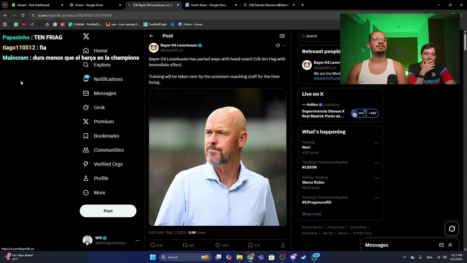
Task: Open Bookmarks in X sidebar
Action: (x=101, y=136)
